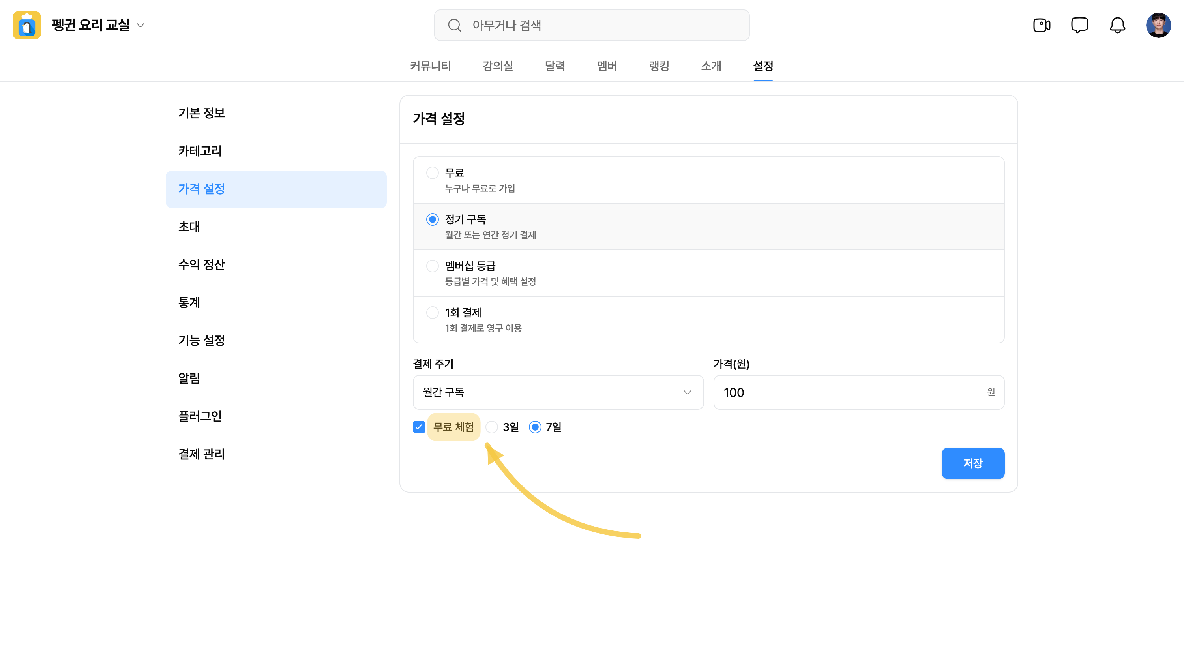Open the video call camera icon
Image resolution: width=1184 pixels, height=671 pixels.
click(x=1042, y=25)
